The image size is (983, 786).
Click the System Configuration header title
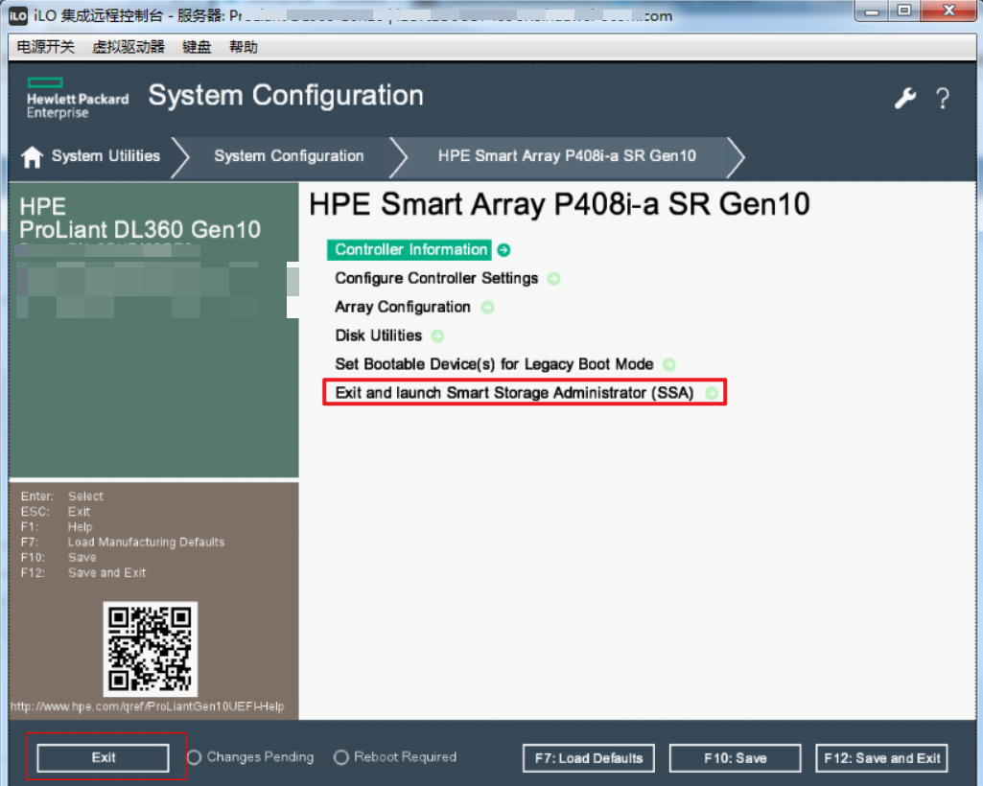[286, 96]
